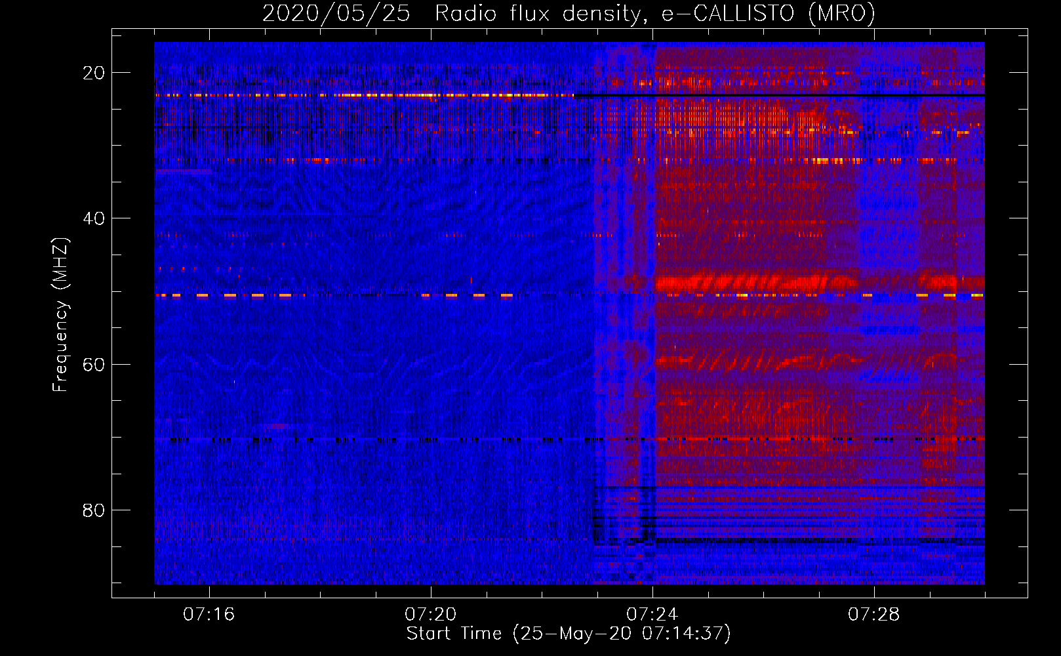Click the 07:28 time tick label
The image size is (1061, 656).
pos(873,615)
